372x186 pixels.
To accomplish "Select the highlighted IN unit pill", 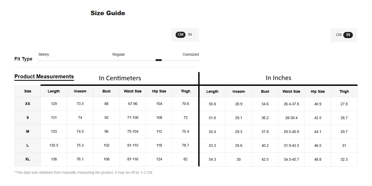I will pyautogui.click(x=348, y=35).
